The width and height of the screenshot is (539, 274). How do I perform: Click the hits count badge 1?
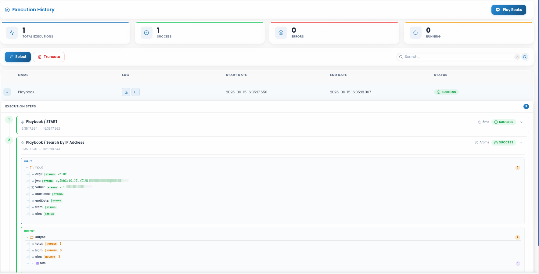[x=518, y=263]
